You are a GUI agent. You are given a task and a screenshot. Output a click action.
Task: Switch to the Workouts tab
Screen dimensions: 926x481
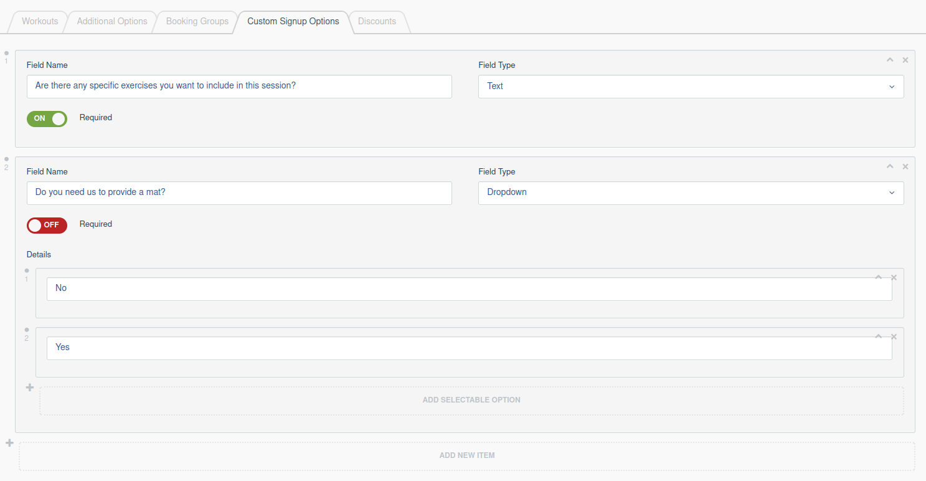click(x=40, y=21)
